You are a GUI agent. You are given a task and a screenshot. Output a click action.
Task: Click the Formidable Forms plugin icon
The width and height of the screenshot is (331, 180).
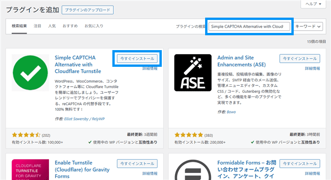[x=193, y=169]
